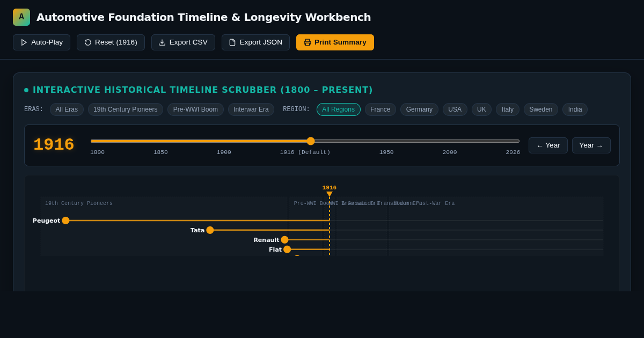Viewport: 644px width, 338px height.
Task: Click the year slider thumb at 1916
Action: pyautogui.click(x=311, y=141)
